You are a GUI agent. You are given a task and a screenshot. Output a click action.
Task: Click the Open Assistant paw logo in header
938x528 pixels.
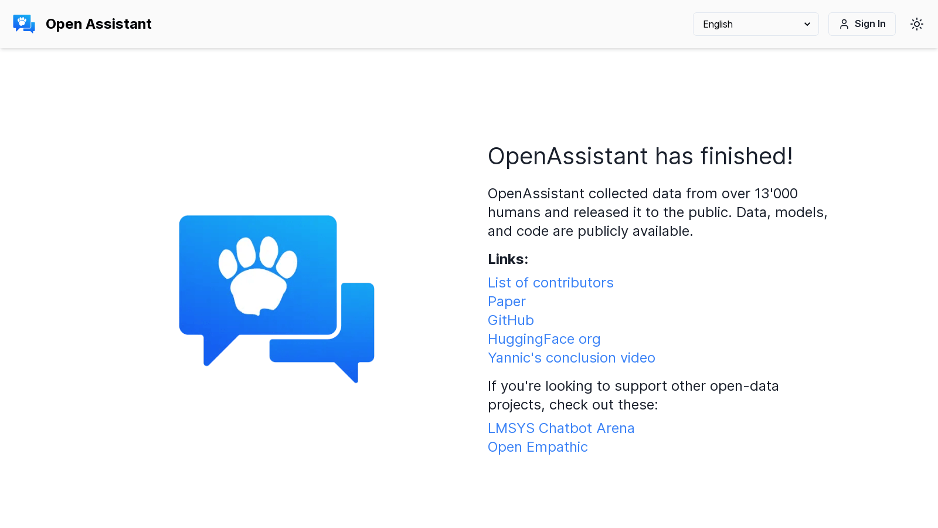click(x=24, y=24)
